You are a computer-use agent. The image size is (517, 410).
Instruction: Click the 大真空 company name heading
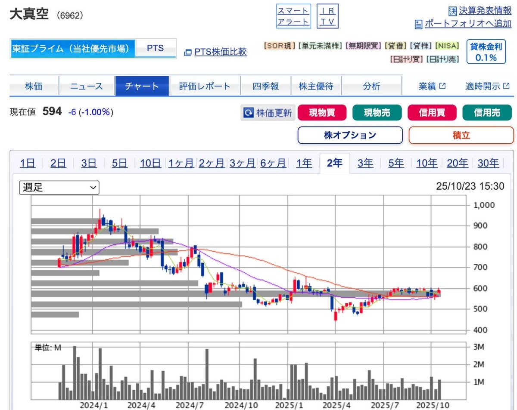coord(29,14)
